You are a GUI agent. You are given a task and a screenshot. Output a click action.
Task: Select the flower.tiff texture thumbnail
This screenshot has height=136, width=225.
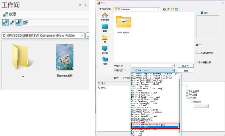coord(65,57)
